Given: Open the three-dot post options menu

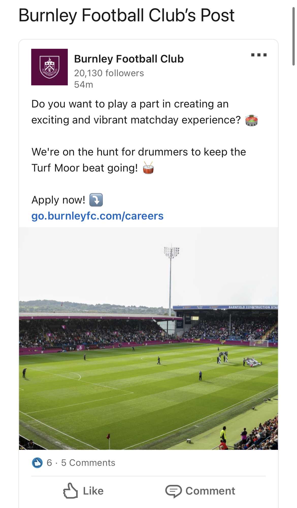Looking at the screenshot, I should tap(259, 55).
